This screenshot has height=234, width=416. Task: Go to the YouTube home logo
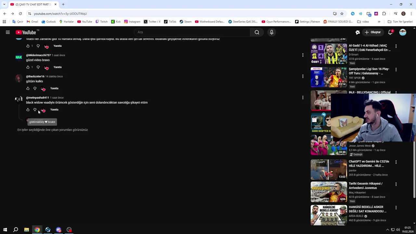26,32
